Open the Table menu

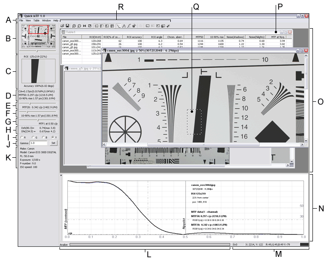36,20
